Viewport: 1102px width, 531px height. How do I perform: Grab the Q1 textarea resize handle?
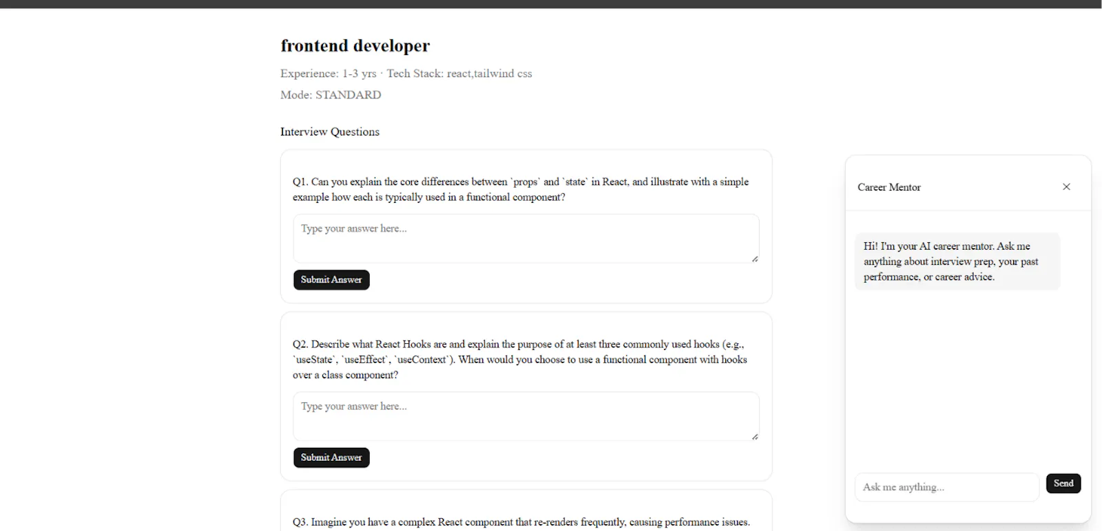pos(755,259)
